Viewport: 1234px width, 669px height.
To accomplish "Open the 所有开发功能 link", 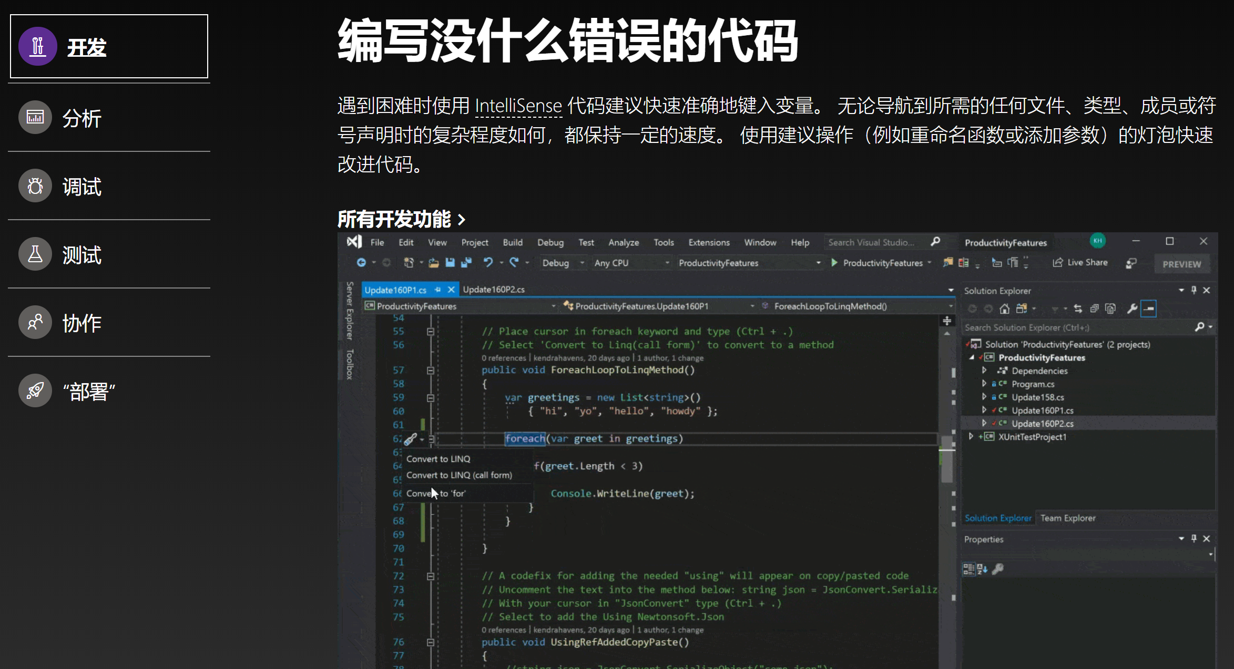I will tap(402, 219).
